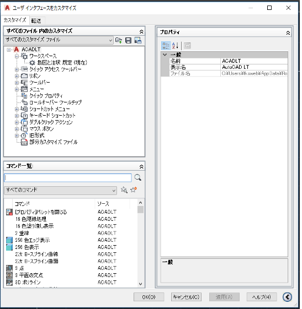Click the command list scroll down arrow
Image resolution: width=302 pixels, height=309 pixels.
coord(140,284)
